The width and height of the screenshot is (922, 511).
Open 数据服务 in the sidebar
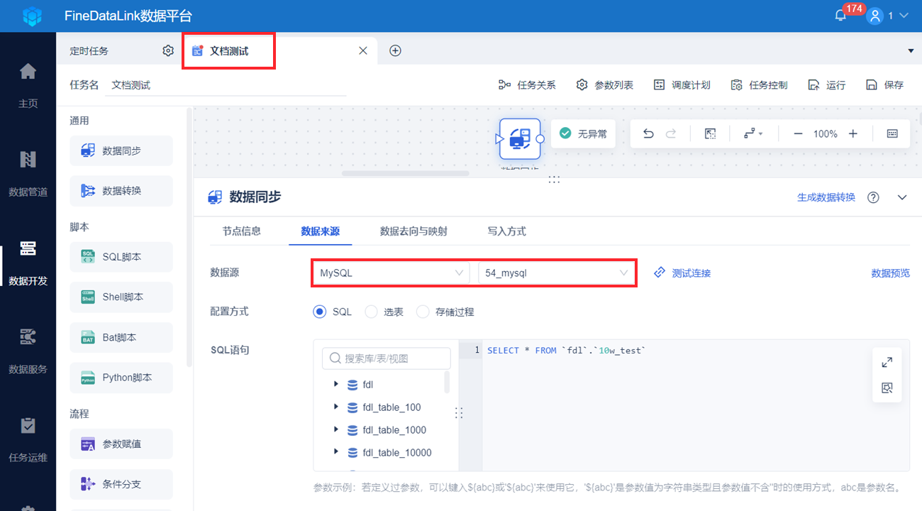pos(28,351)
